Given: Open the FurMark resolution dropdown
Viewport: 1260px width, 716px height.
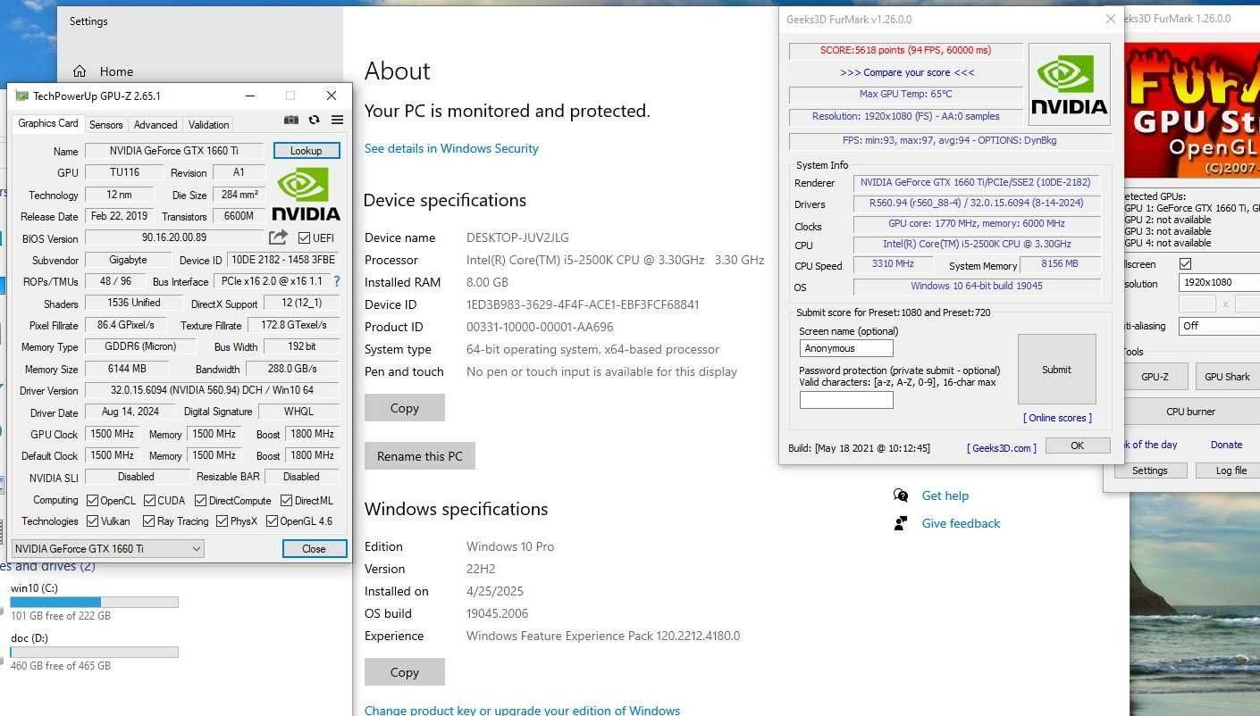Looking at the screenshot, I should 1219,283.
